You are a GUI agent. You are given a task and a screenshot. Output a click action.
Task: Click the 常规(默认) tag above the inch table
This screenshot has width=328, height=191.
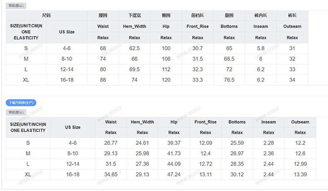[x=16, y=112]
